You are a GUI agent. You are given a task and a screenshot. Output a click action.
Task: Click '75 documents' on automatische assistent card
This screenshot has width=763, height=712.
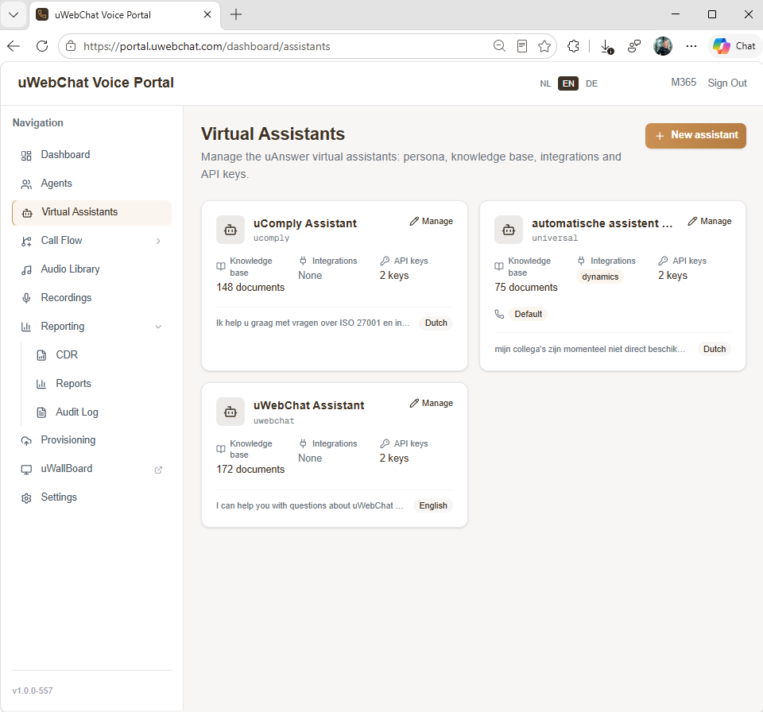(x=526, y=288)
